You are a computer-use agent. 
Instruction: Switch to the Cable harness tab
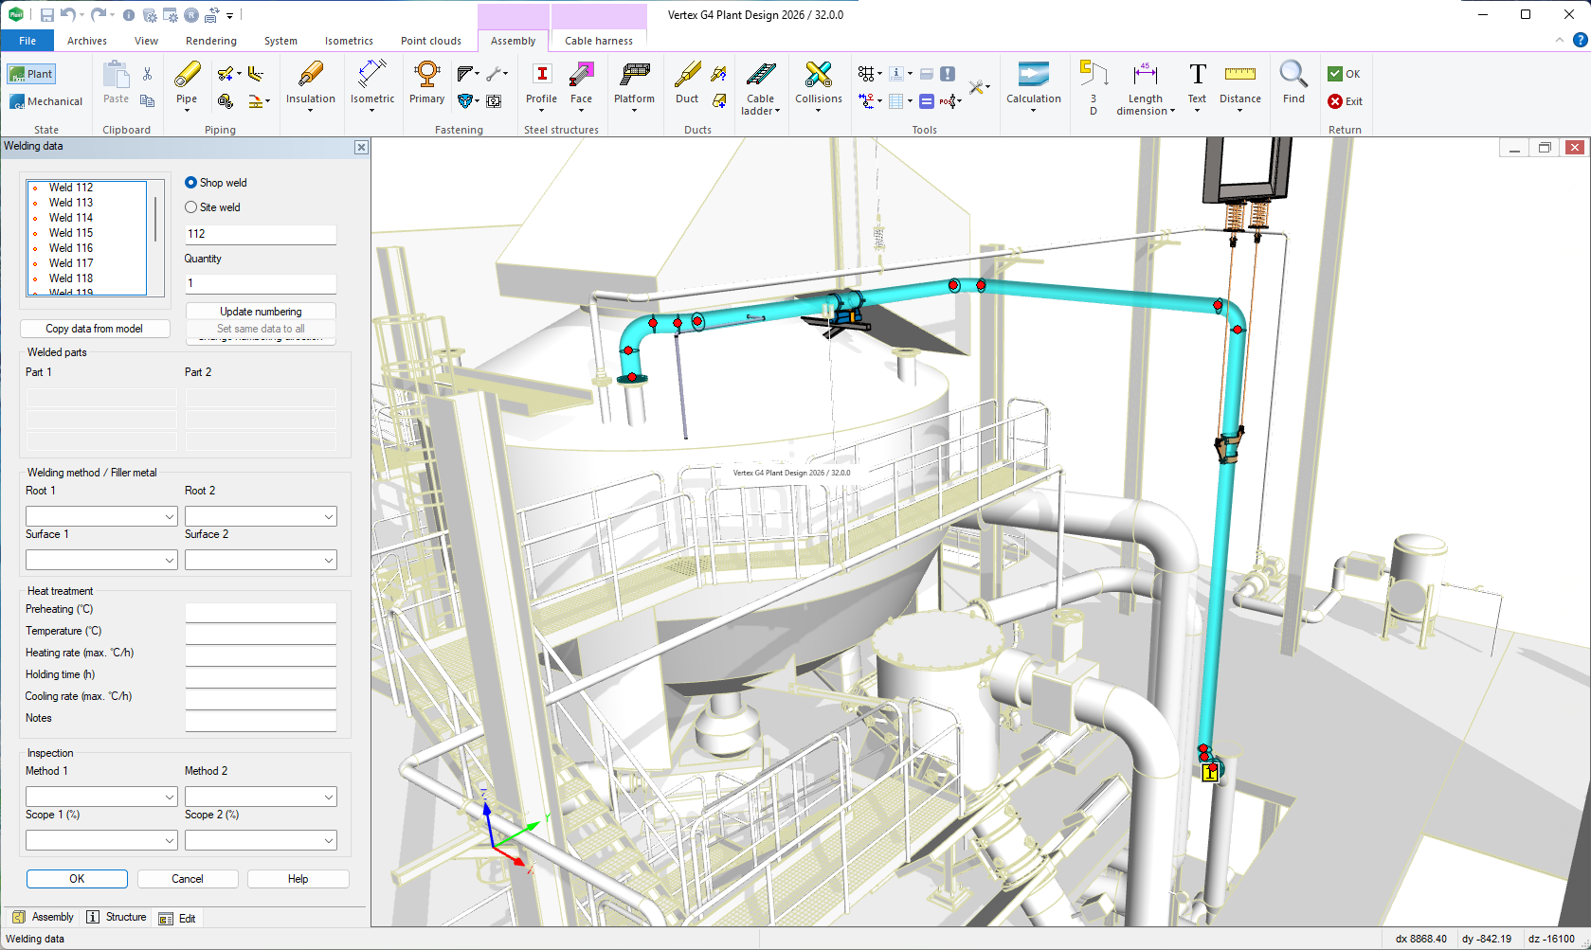598,41
